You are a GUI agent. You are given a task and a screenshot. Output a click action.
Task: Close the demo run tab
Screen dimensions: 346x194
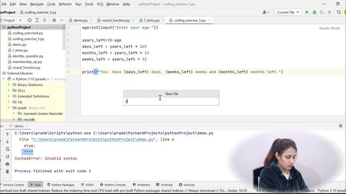[x=26, y=126]
